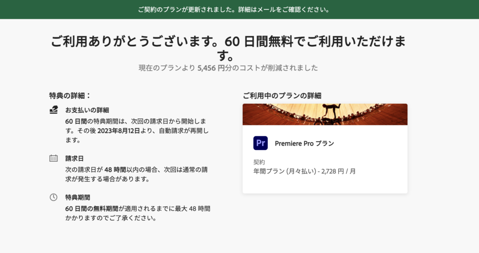Click the 特典の詳細 section heading

[x=70, y=96]
